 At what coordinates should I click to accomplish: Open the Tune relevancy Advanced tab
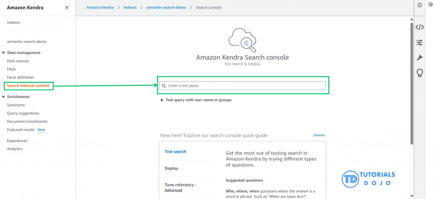[181, 188]
